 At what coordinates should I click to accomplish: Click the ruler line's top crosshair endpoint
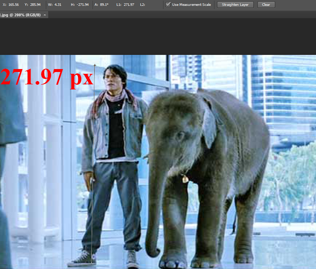(95, 65)
